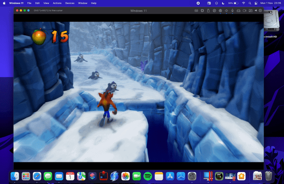Open Trash from the Dock
This screenshot has height=184, width=284.
[268, 176]
